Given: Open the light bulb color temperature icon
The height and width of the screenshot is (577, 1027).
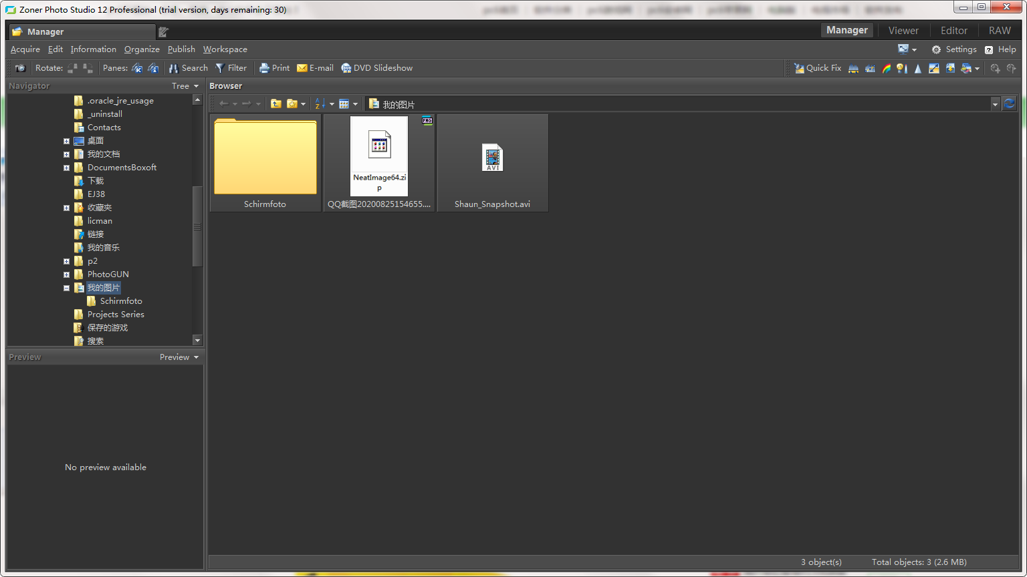Looking at the screenshot, I should click(x=902, y=68).
